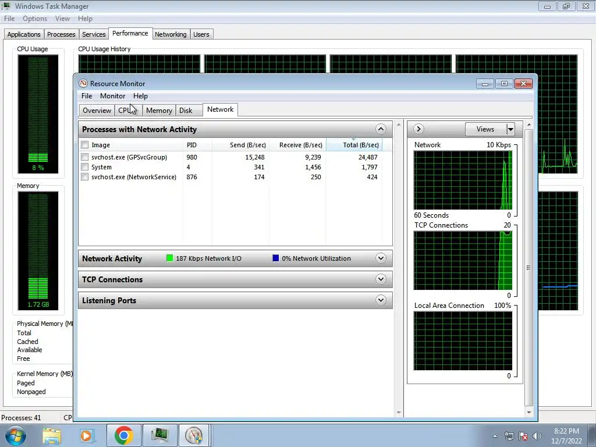Click the main pane scroll up arrow
Viewport: 596px width, 447px height.
pyautogui.click(x=399, y=125)
